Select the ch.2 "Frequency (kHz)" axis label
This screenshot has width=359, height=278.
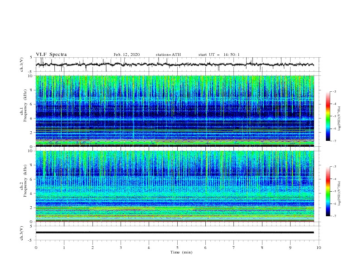coord(25,181)
